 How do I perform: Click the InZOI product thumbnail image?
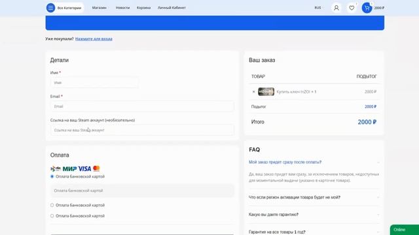click(x=266, y=91)
